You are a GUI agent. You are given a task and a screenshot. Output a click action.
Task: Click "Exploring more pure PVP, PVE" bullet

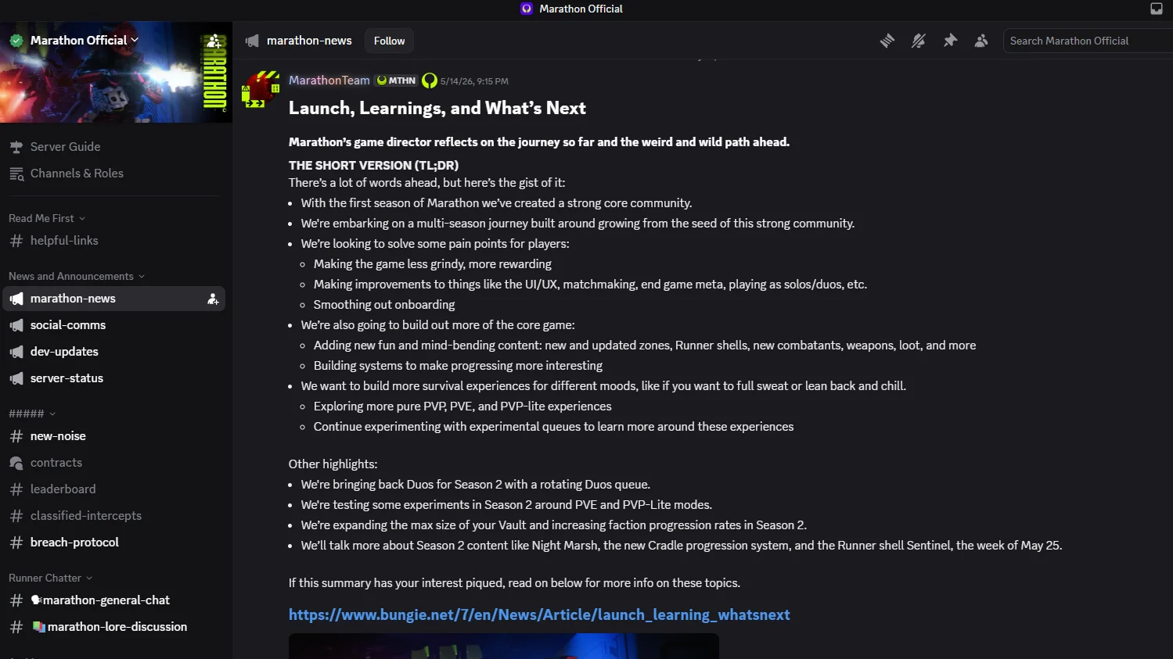pyautogui.click(x=462, y=407)
